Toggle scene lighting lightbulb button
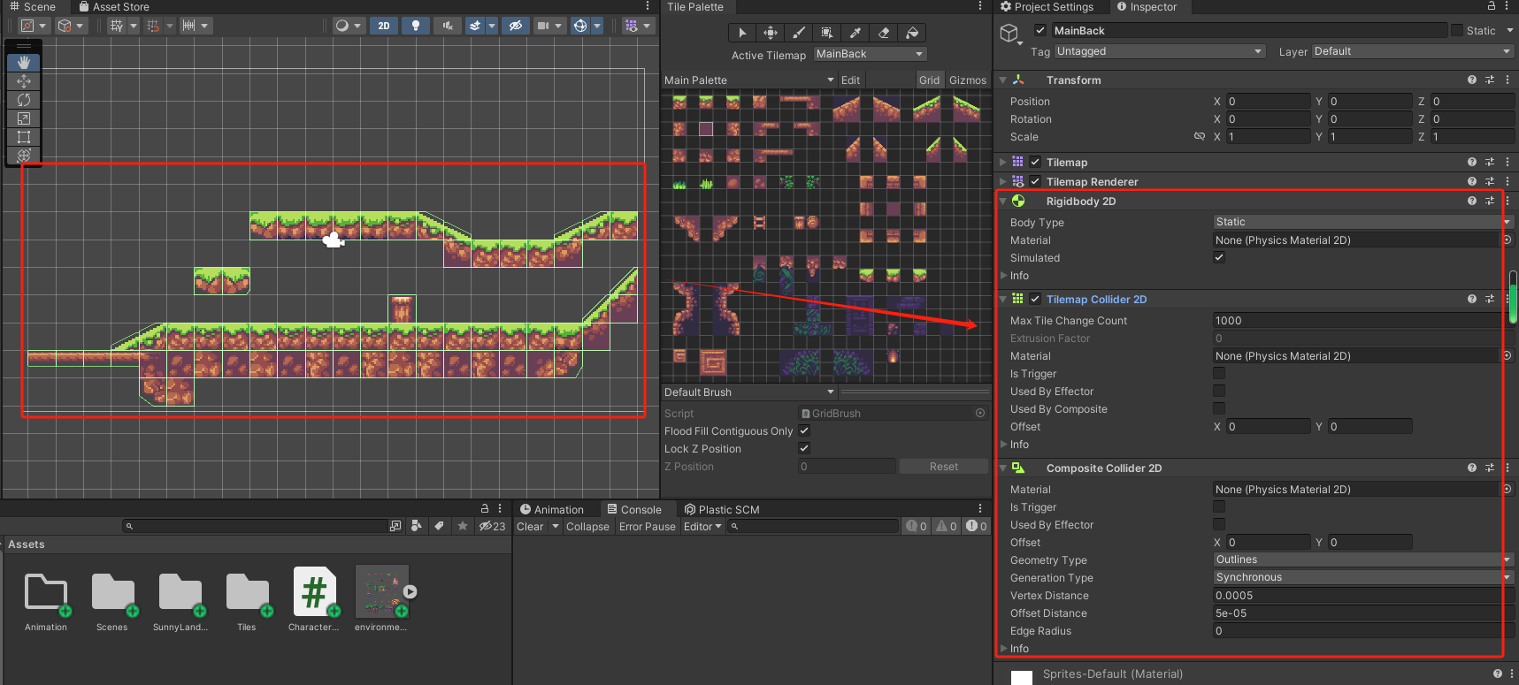This screenshot has width=1519, height=685. (x=415, y=26)
